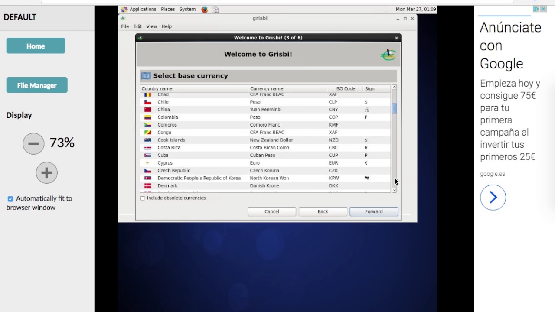The image size is (555, 312).
Task: Click the KPW ISO code cell
Action: [333, 178]
